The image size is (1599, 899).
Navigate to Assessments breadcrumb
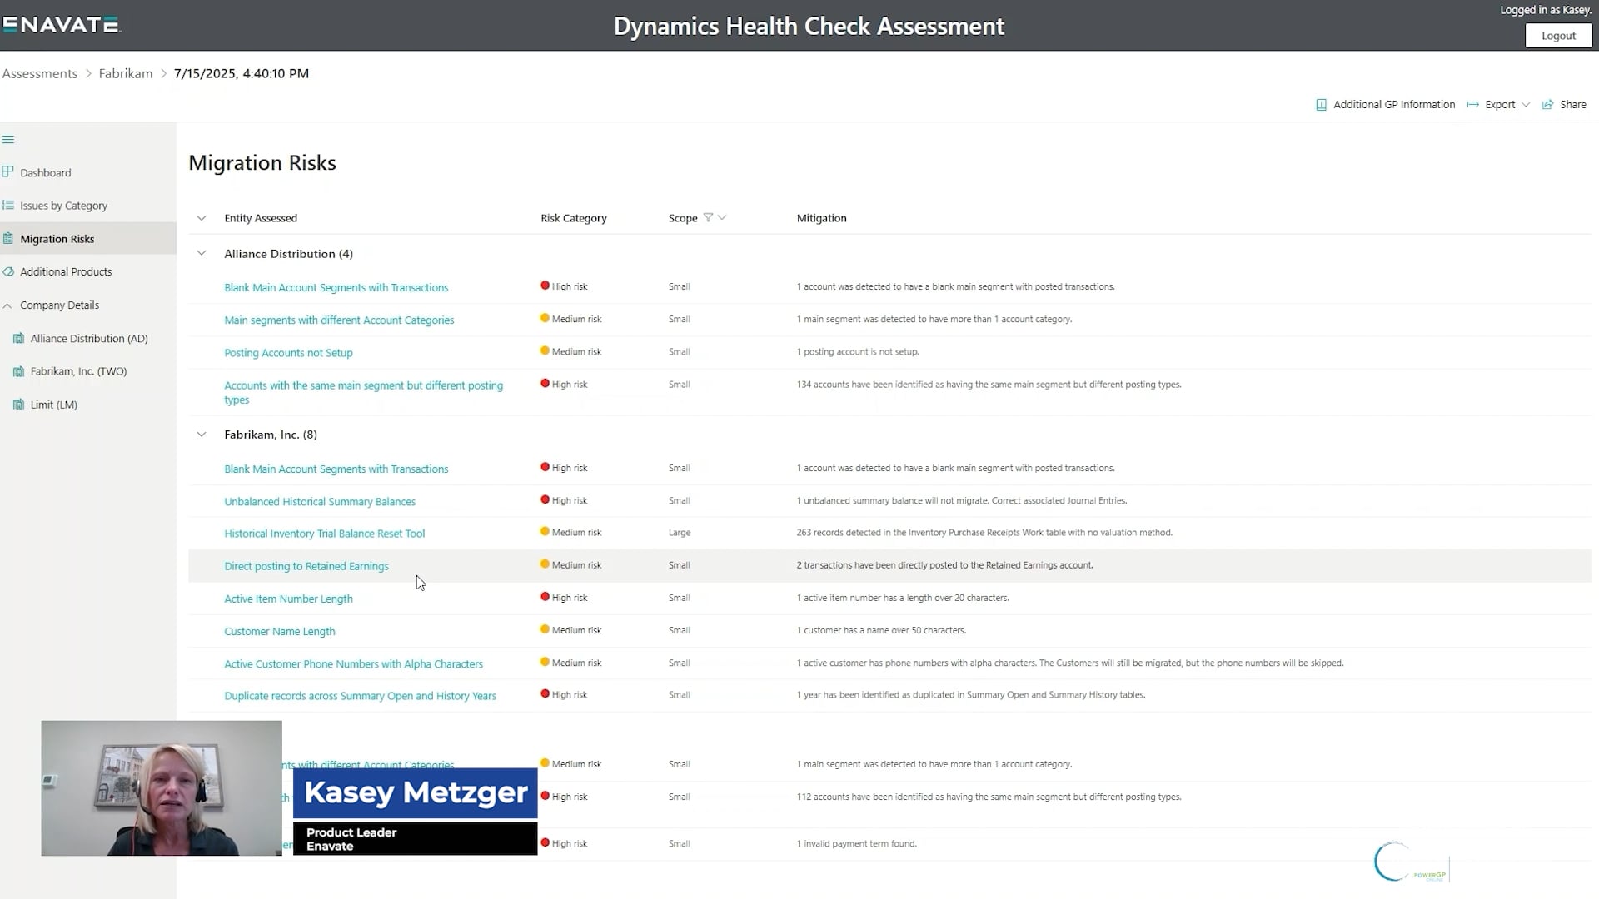(x=40, y=73)
